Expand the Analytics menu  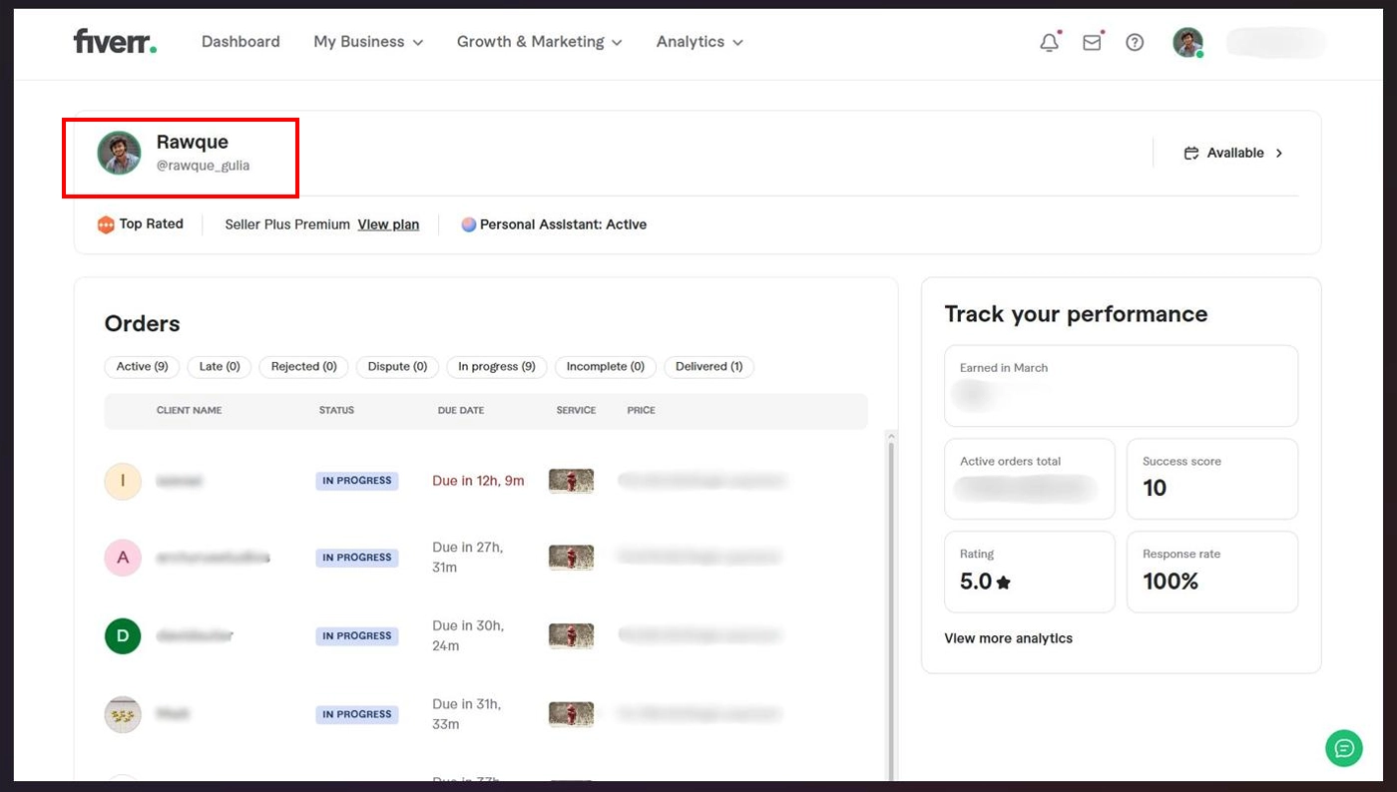[x=699, y=42]
